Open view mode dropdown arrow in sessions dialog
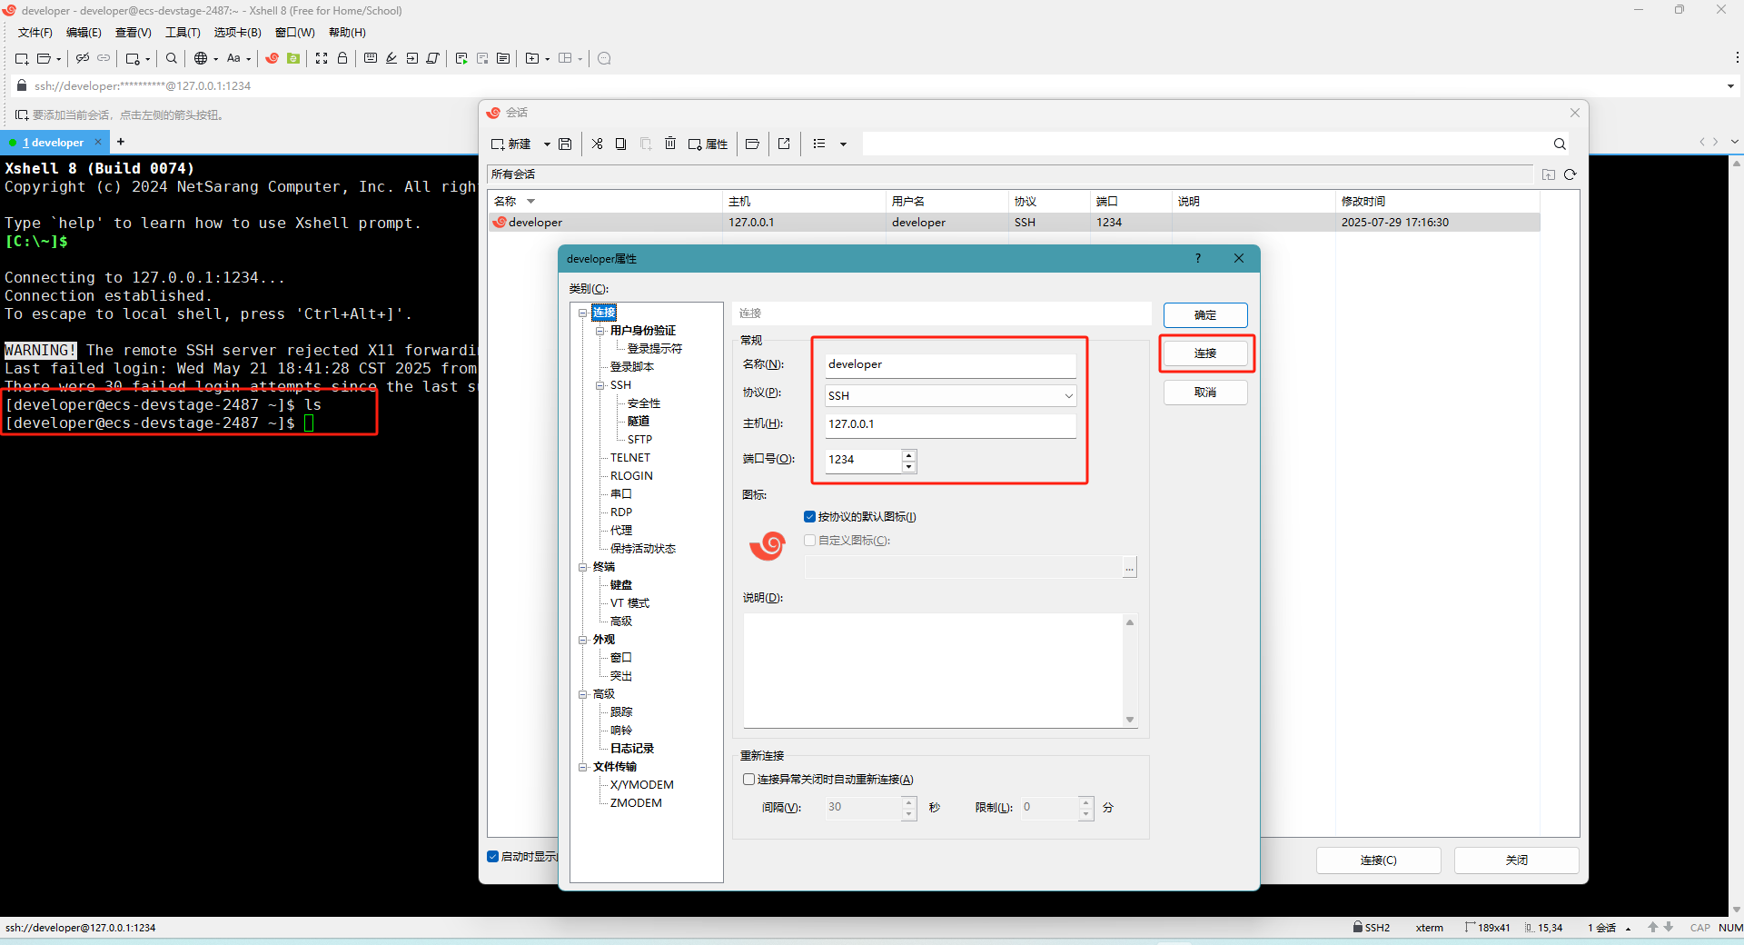The width and height of the screenshot is (1744, 945). coord(843,144)
